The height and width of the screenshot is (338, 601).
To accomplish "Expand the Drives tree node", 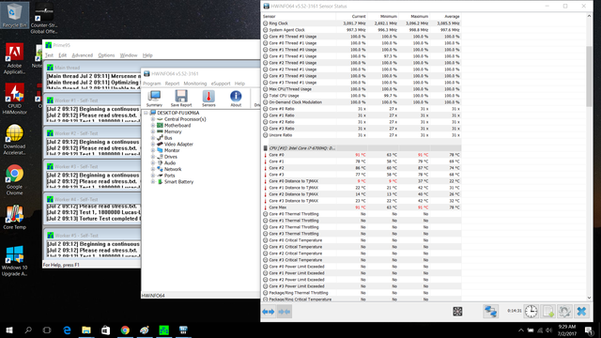I will pos(153,157).
